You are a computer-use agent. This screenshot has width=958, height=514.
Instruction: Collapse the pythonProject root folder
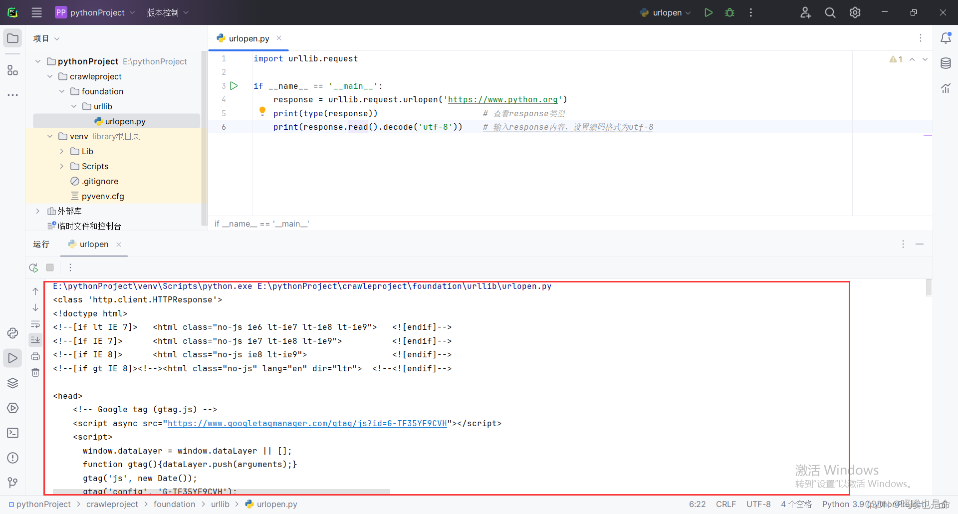click(38, 61)
